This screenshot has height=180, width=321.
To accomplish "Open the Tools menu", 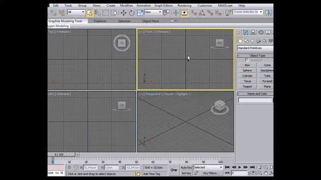I will point(68,5).
